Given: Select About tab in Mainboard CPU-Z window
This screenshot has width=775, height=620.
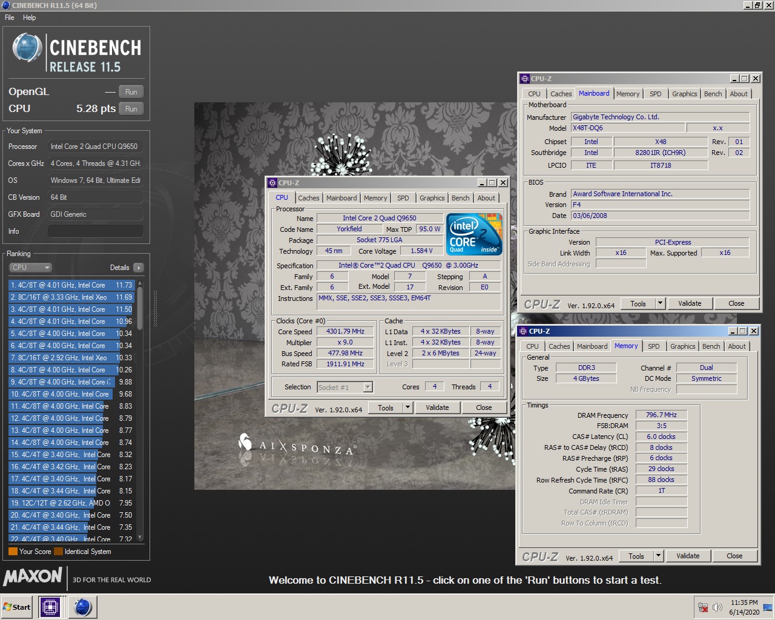Looking at the screenshot, I should [739, 94].
